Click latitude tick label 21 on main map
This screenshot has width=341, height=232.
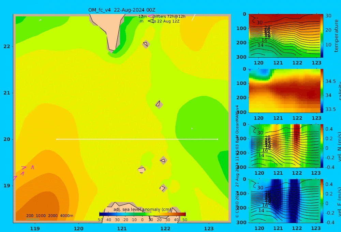click(x=7, y=93)
